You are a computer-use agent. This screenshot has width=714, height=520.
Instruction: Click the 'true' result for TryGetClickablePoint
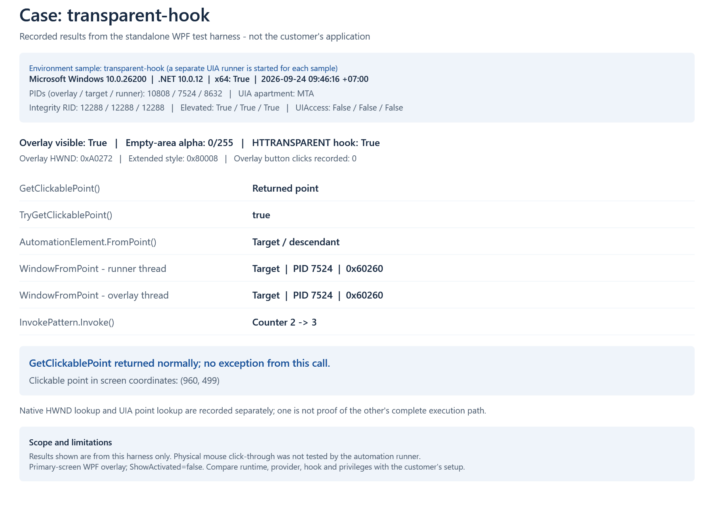tap(261, 215)
